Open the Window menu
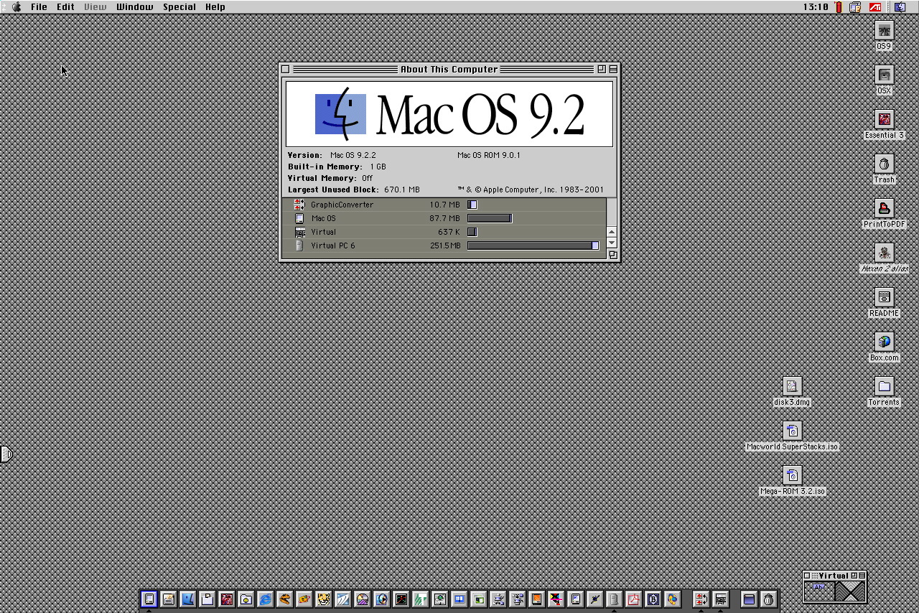Screen dimensions: 919x613 (x=134, y=7)
